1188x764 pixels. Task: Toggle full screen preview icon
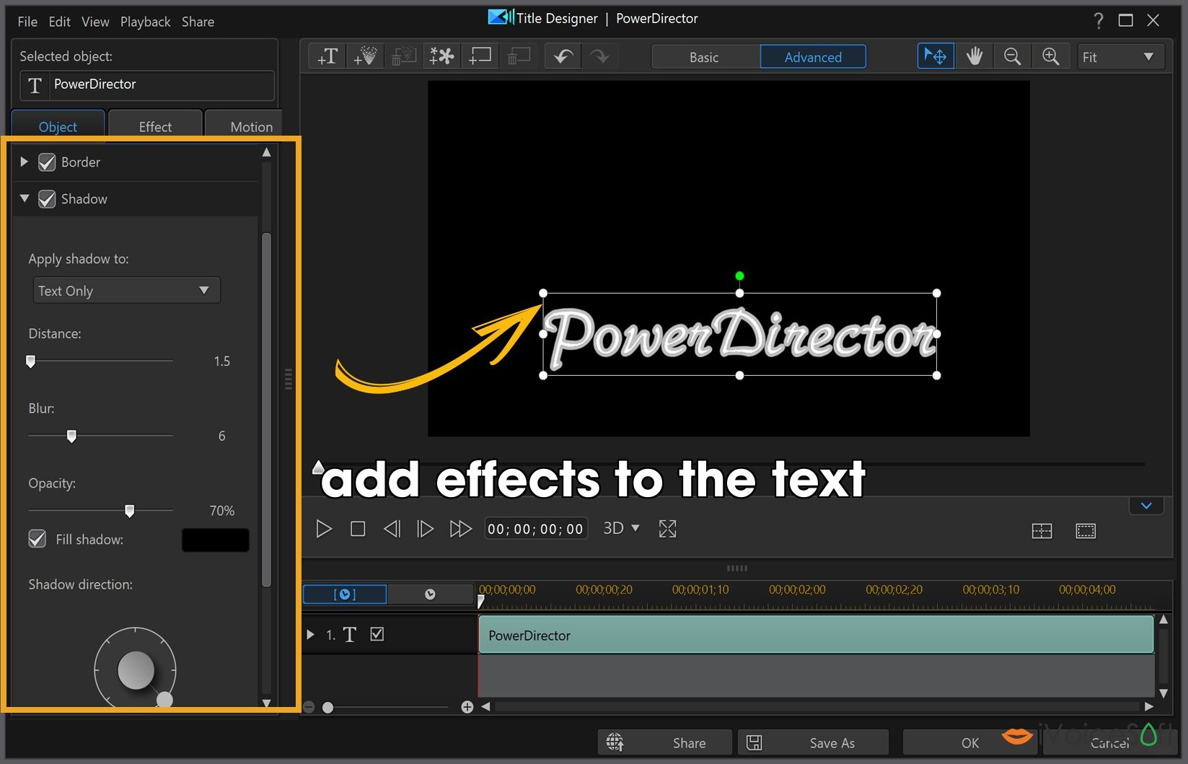668,529
